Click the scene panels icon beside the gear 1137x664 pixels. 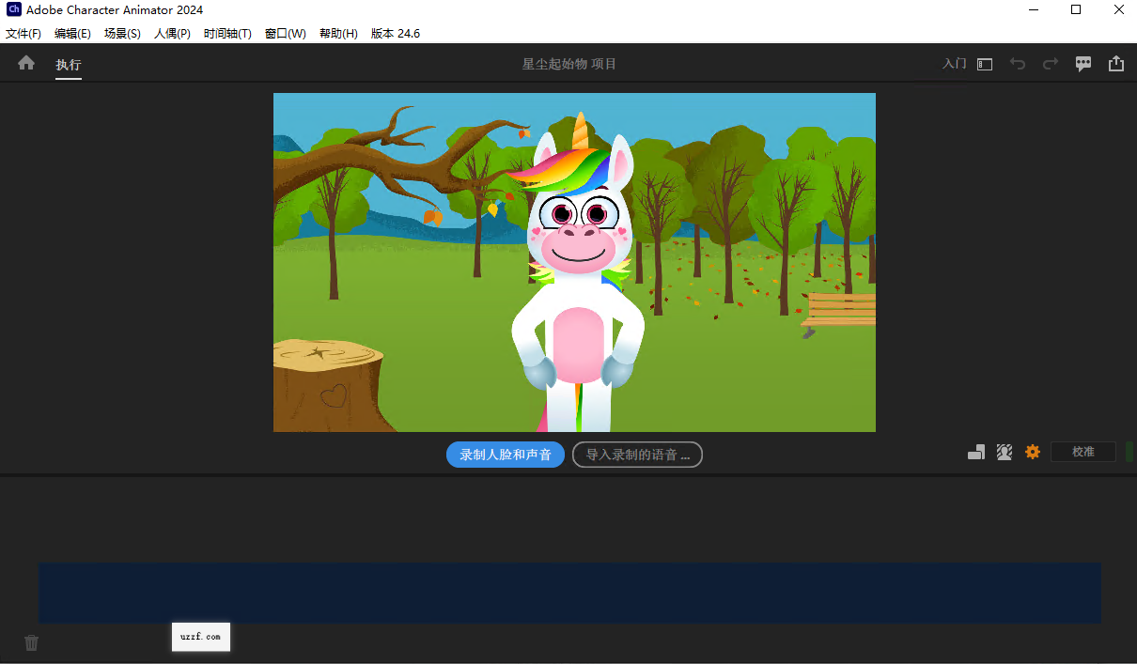tap(976, 452)
